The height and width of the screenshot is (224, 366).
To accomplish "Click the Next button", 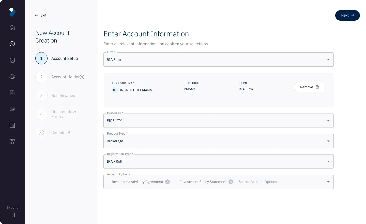I will [x=347, y=15].
